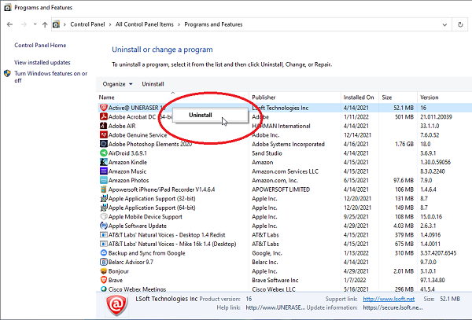The height and width of the screenshot is (320, 472).
Task: Click the Belarc Advisor 9.7 icon
Action: 104,262
